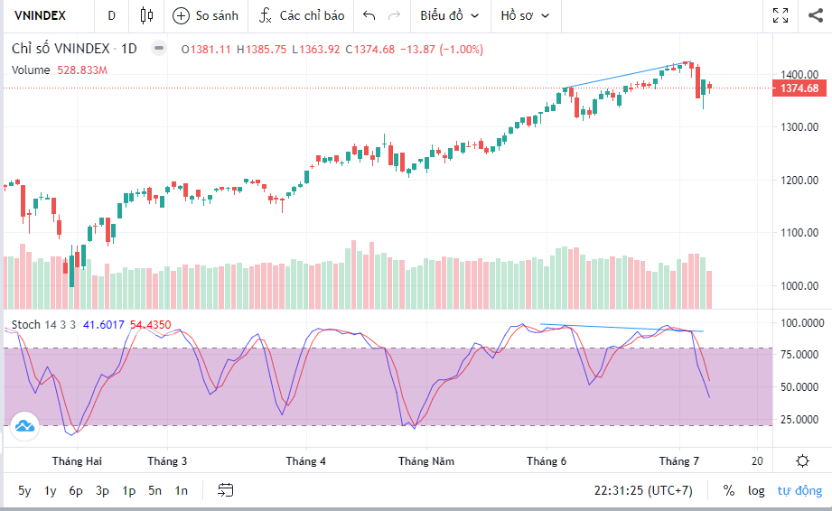
Task: Click the share chart icon
Action: (815, 15)
